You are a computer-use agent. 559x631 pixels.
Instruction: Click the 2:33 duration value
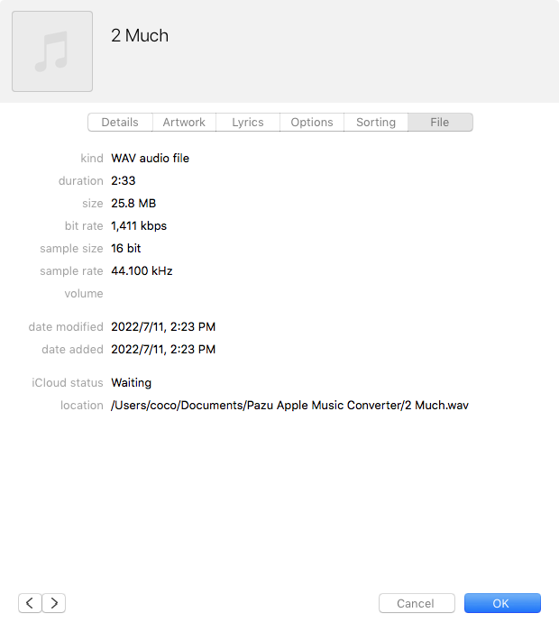pyautogui.click(x=124, y=181)
